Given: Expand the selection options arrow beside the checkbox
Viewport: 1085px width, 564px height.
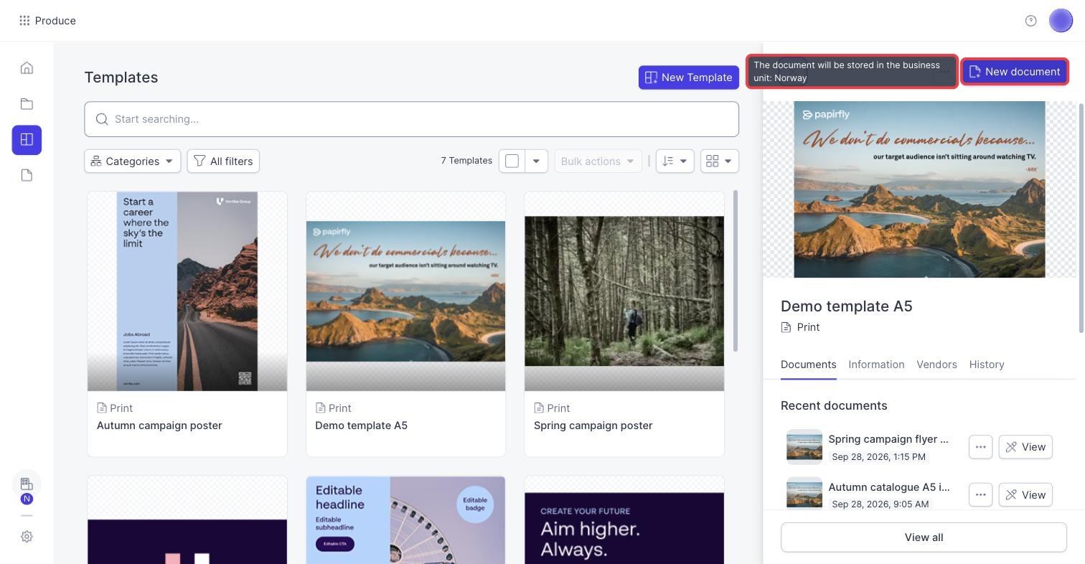Looking at the screenshot, I should [x=536, y=161].
